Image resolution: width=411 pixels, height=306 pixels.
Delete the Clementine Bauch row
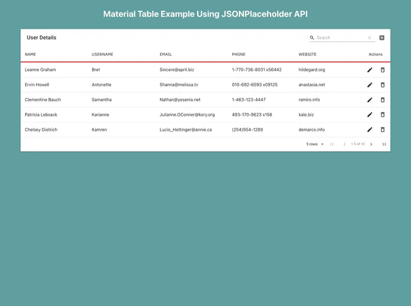[382, 100]
